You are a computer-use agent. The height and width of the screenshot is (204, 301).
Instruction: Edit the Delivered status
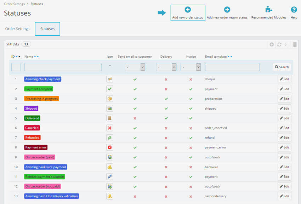284,118
